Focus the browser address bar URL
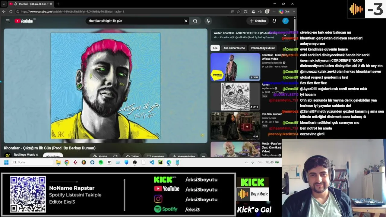This screenshot has height=217, width=386. (x=72, y=11)
